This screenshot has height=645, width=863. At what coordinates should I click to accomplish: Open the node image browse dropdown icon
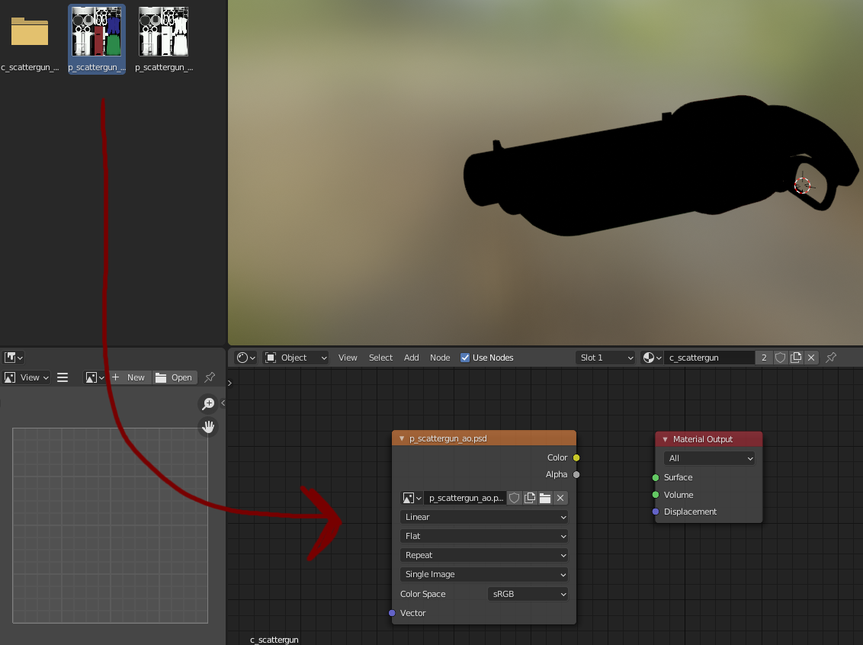pos(412,498)
